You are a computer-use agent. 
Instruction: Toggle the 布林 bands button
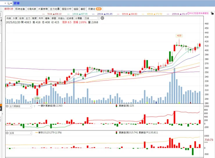click(41, 18)
